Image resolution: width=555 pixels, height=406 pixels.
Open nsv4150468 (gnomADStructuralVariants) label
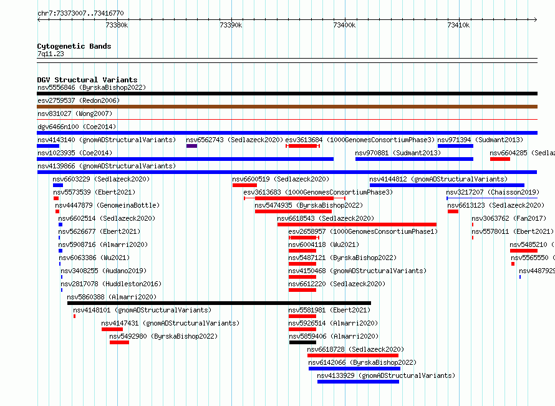pyautogui.click(x=357, y=271)
